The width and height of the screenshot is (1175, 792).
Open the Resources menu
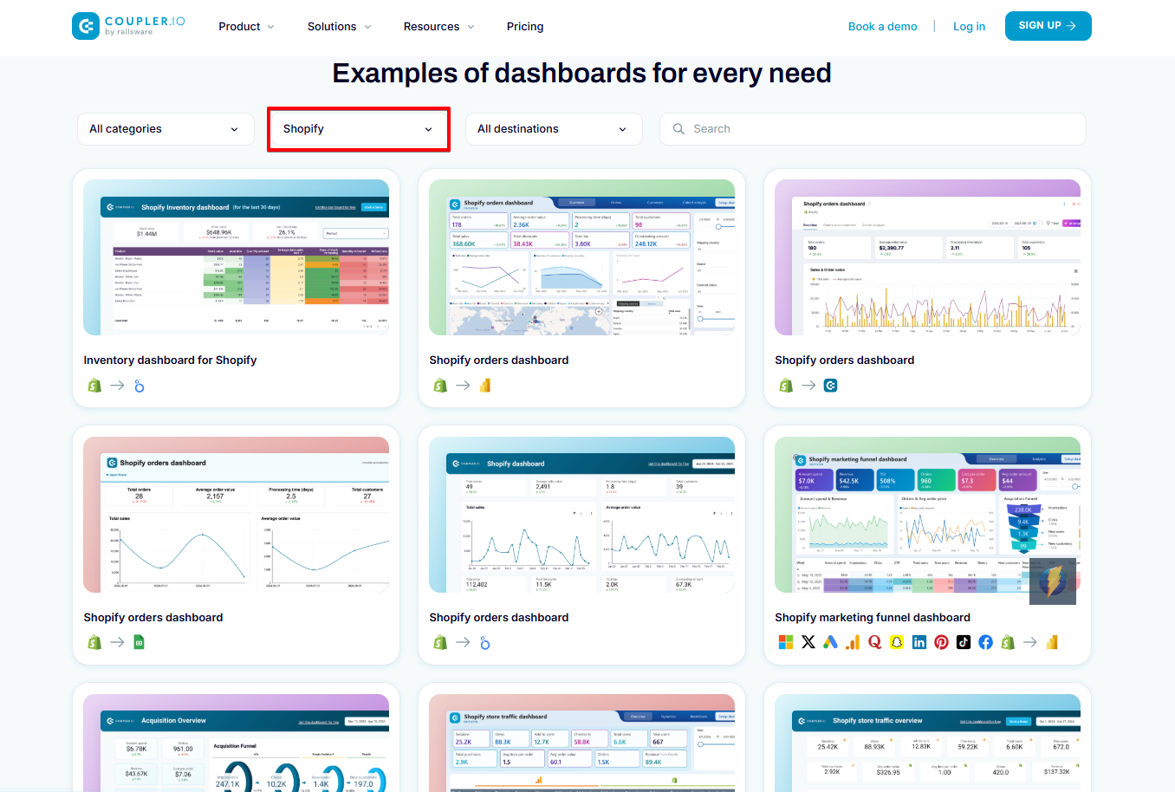(x=438, y=27)
